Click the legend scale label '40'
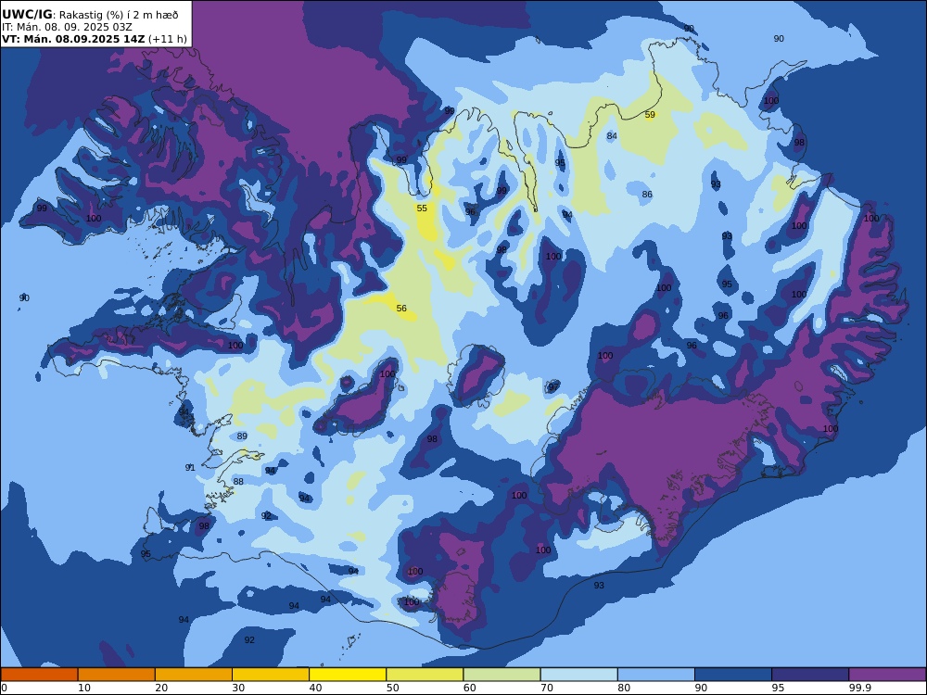Viewport: 927px width, 695px height. [x=316, y=688]
